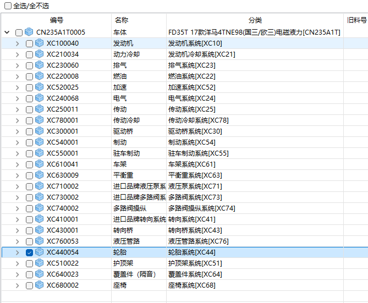368x303 pixels.
Task: Uncheck the XC440054 轮胎 checkbox
Action: [29, 252]
